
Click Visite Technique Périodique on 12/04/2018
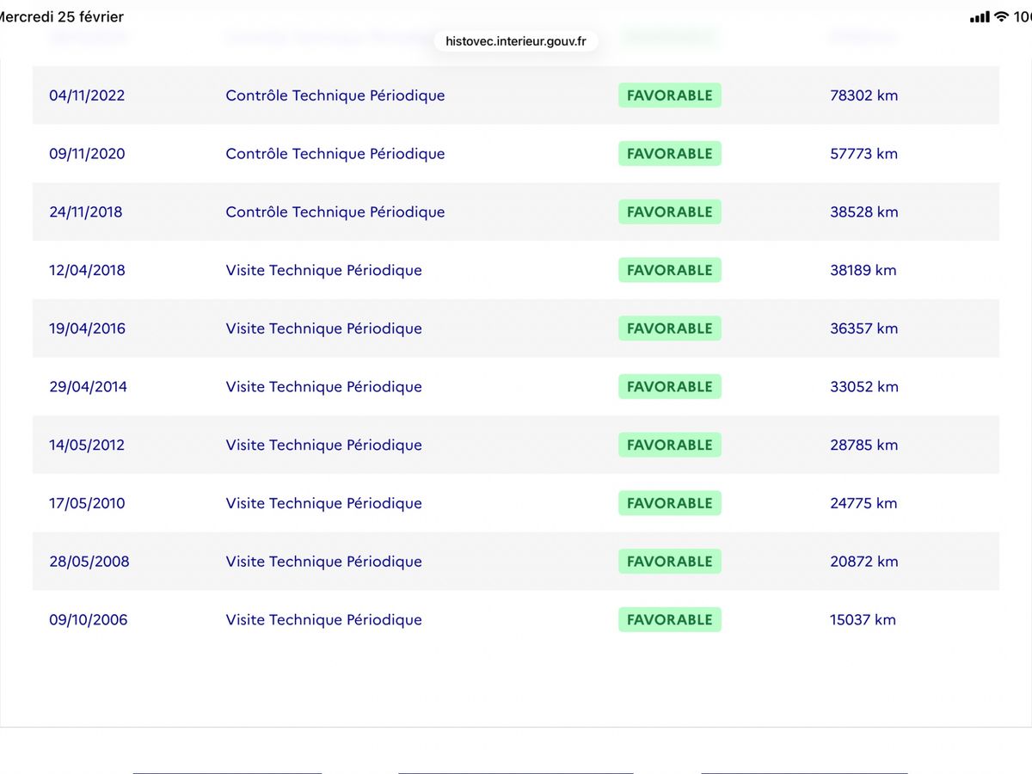(324, 270)
